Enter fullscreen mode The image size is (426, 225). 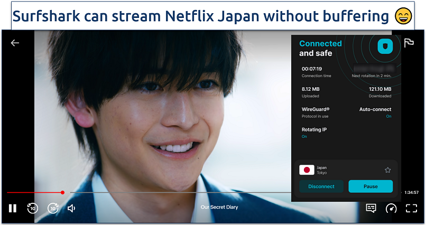[411, 208]
